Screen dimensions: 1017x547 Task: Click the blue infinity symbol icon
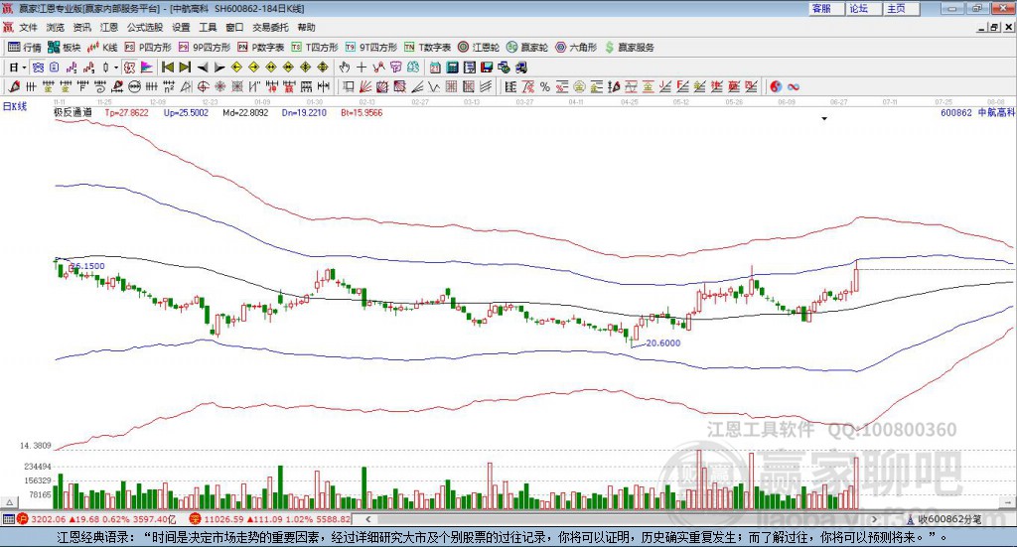(794, 86)
